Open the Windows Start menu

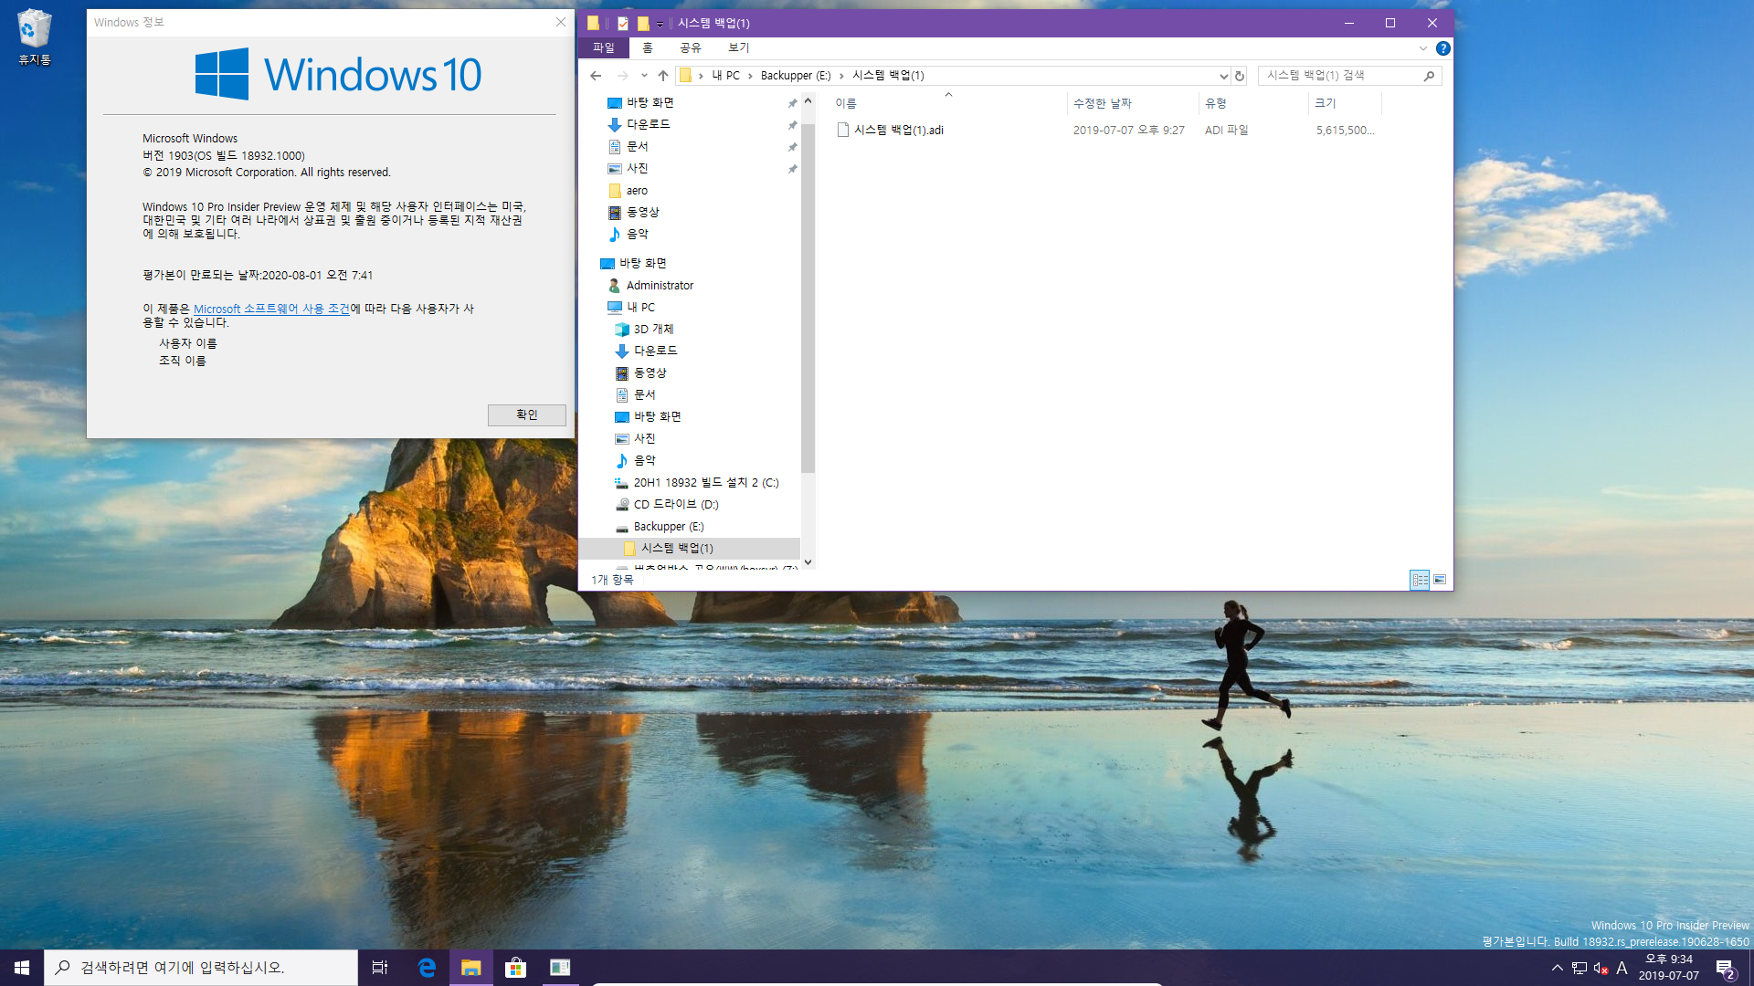click(22, 968)
